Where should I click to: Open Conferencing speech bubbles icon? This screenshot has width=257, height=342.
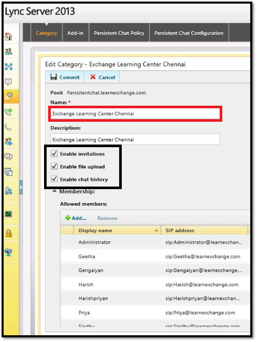[x=8, y=156]
